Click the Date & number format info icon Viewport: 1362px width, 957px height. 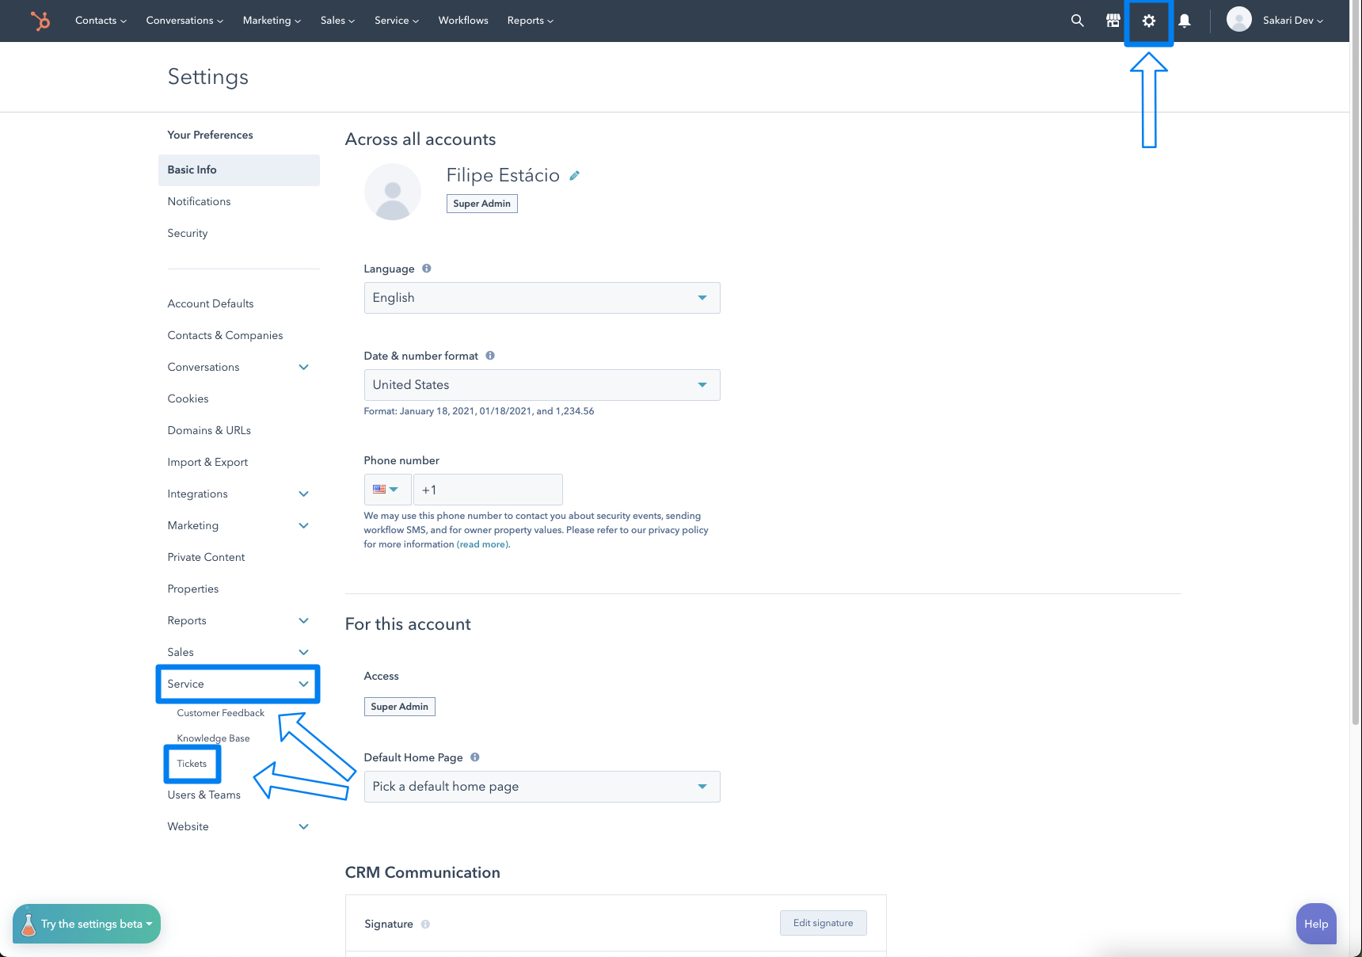[x=490, y=356]
